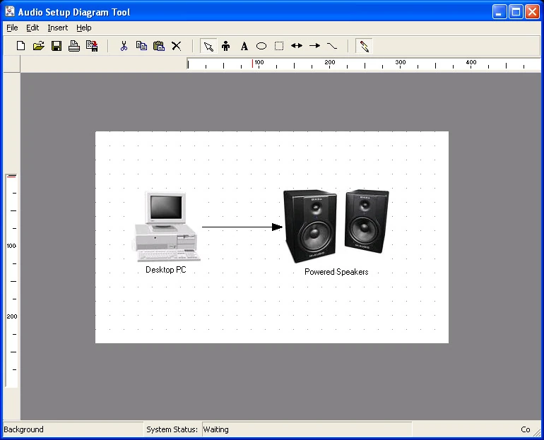Select the arrow connecting PC to speakers
The height and width of the screenshot is (440, 544).
(242, 227)
